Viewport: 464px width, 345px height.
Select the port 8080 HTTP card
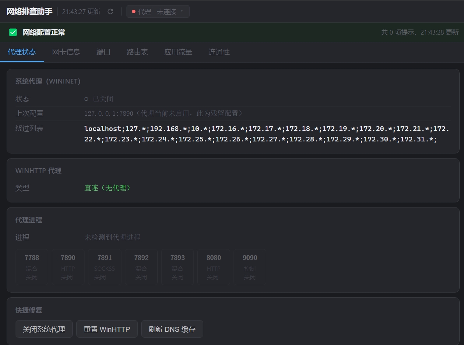point(214,267)
